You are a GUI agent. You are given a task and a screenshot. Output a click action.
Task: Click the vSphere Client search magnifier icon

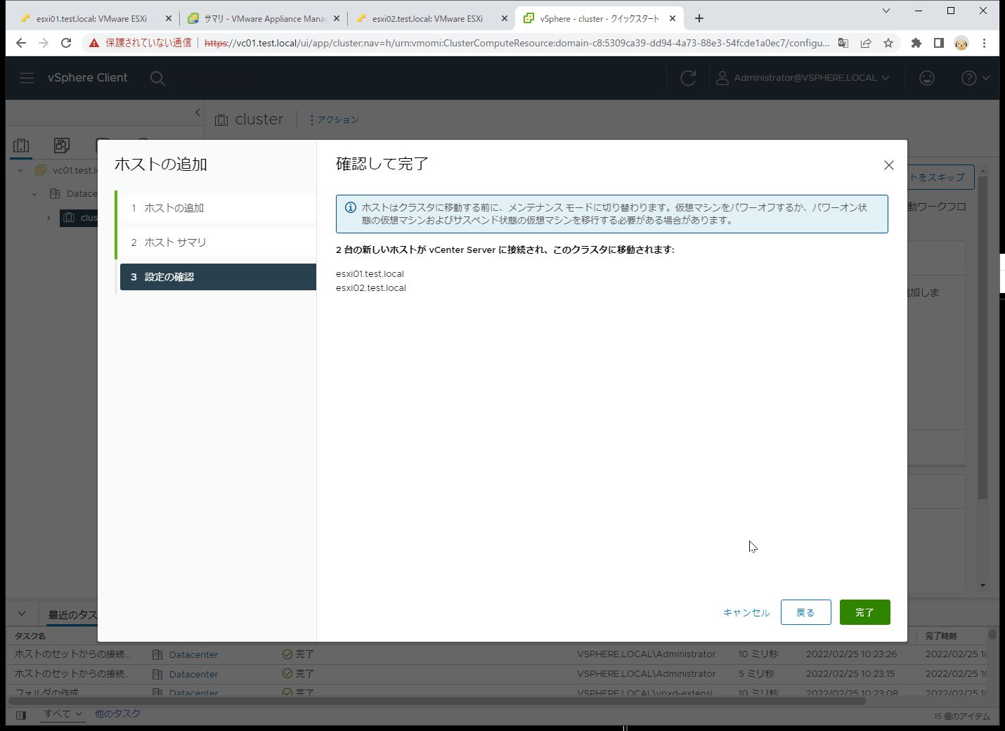click(x=157, y=78)
